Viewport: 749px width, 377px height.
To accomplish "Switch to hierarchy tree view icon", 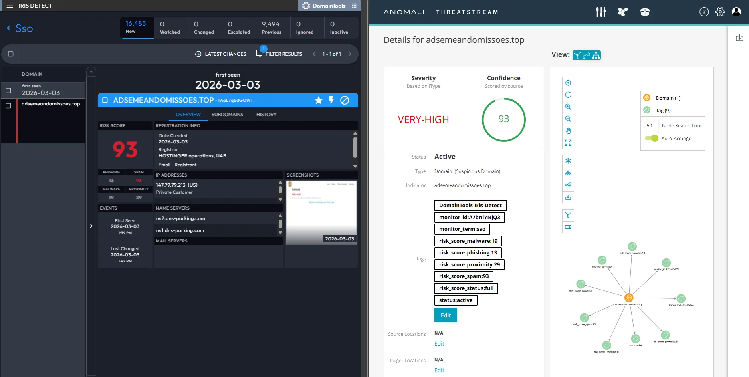I will (596, 55).
